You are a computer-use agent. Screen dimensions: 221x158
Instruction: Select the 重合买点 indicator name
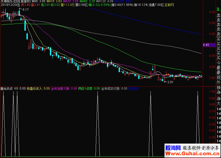tap(6, 89)
